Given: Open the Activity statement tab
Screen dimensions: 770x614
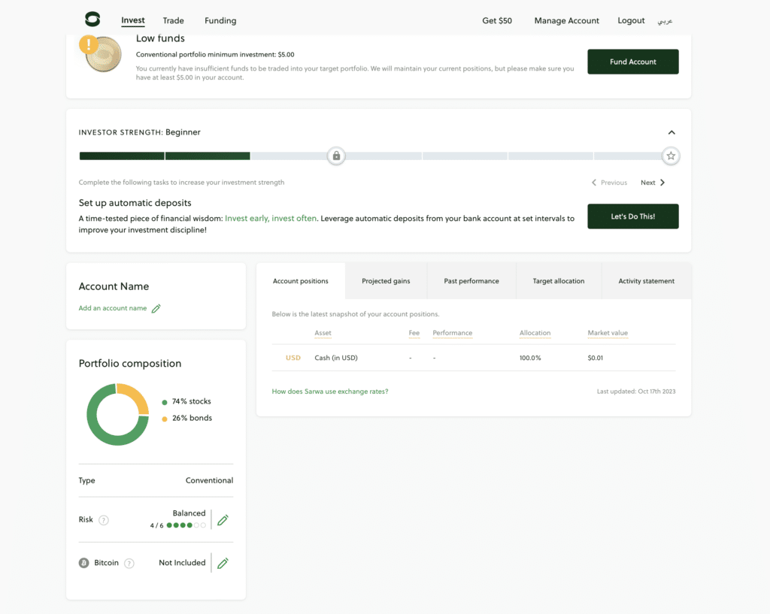Looking at the screenshot, I should pos(646,281).
